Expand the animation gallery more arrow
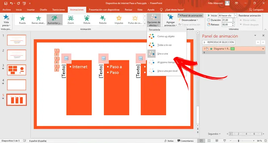 (145, 24)
